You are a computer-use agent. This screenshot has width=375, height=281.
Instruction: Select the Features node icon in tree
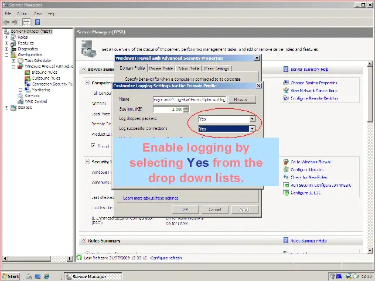click(x=13, y=43)
